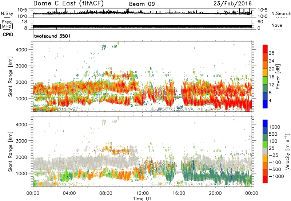Click the "4" label on Power color bar
The height and width of the screenshot is (201, 291).
270,100
